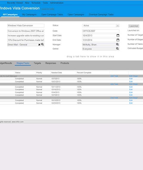Select the Targets tab
The height and width of the screenshot is (170, 143).
click(37, 63)
